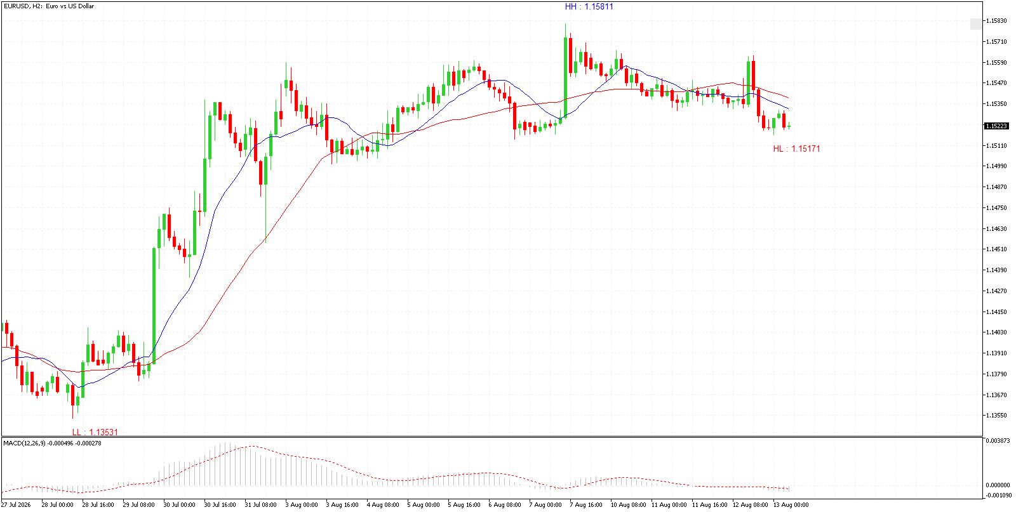Click the 7 Aug 16:00 time label
This screenshot has width=1016, height=512.
[586, 505]
